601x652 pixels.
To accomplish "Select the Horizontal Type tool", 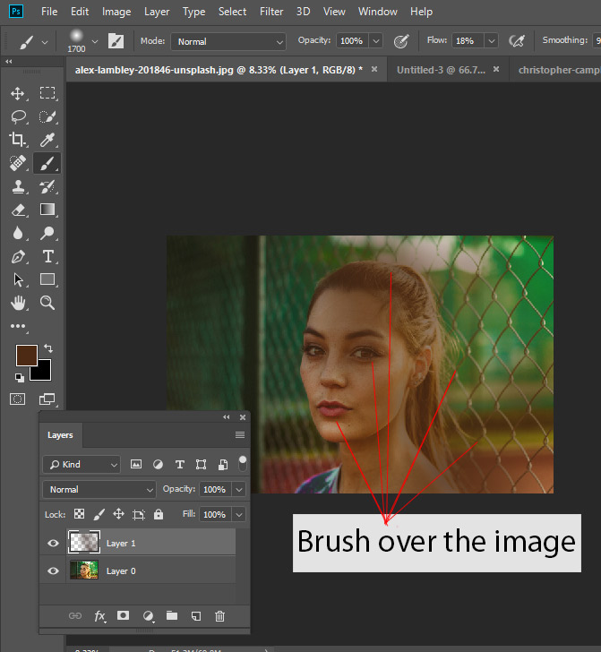I will [47, 256].
